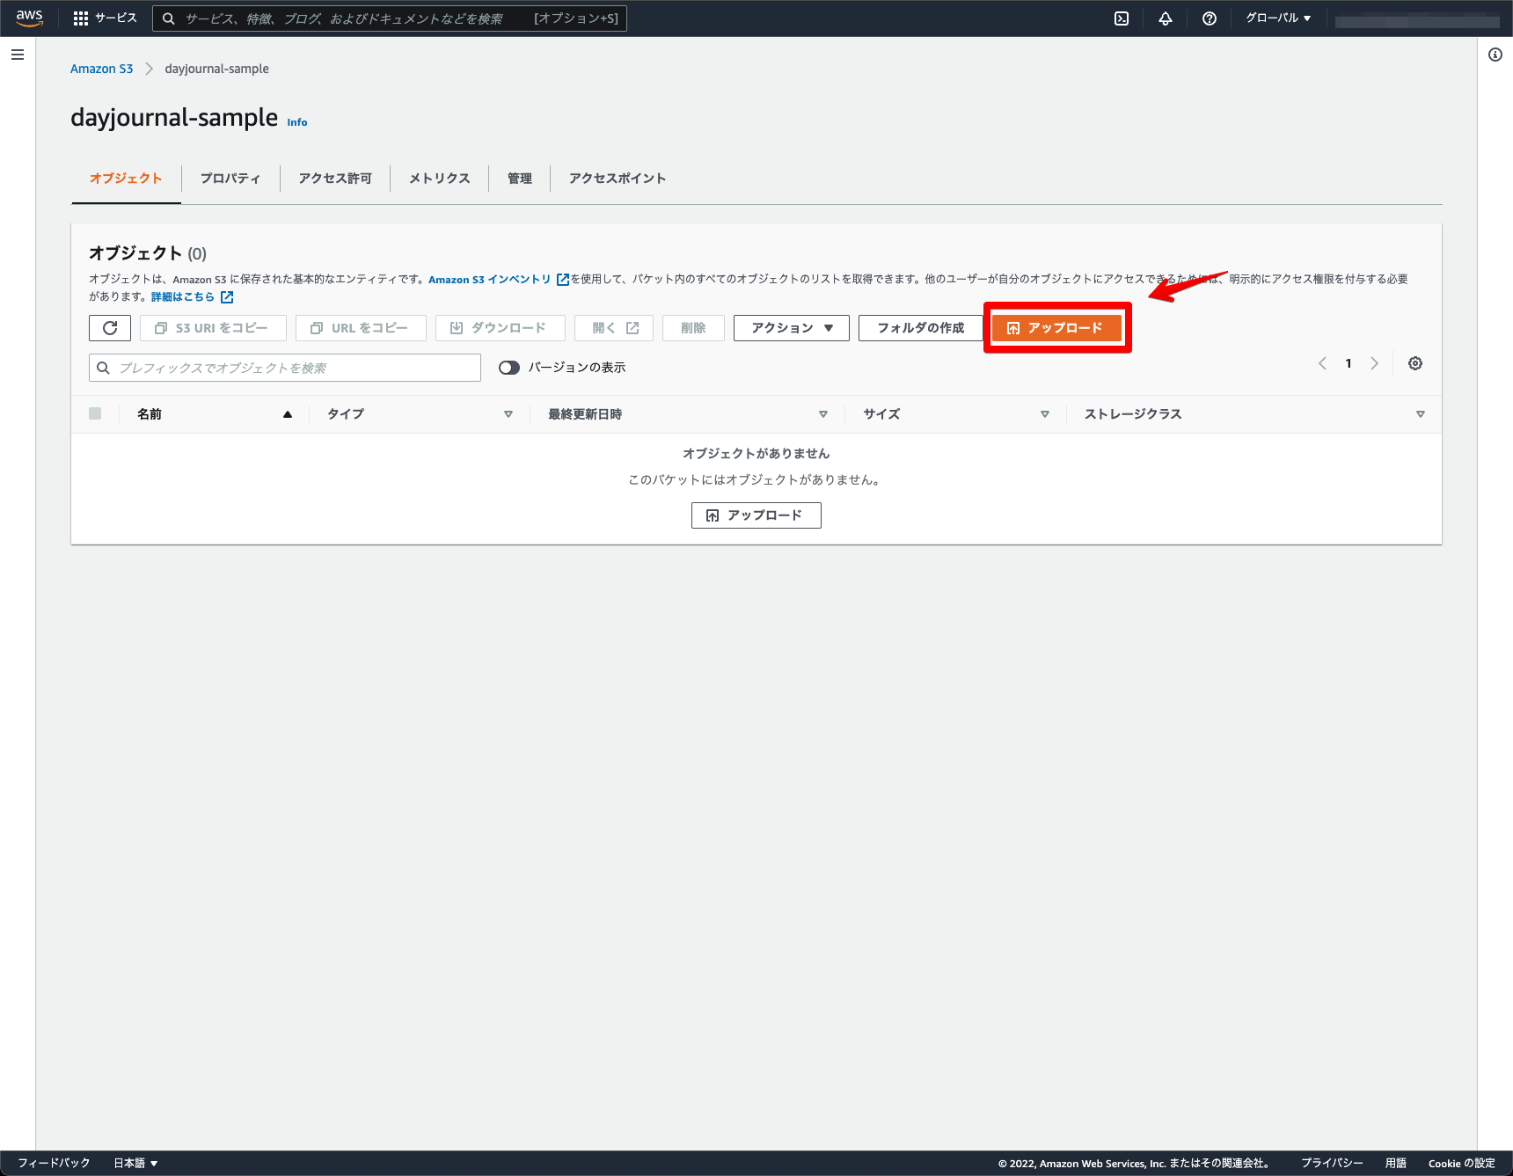Image resolution: width=1513 pixels, height=1176 pixels.
Task: Click page number 1
Action: [x=1349, y=363]
